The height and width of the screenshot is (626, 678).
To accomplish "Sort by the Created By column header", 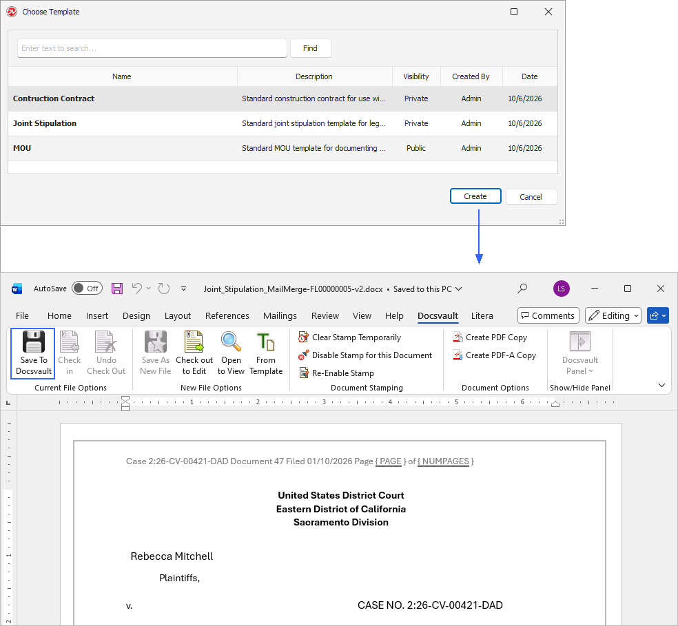I will (x=471, y=76).
